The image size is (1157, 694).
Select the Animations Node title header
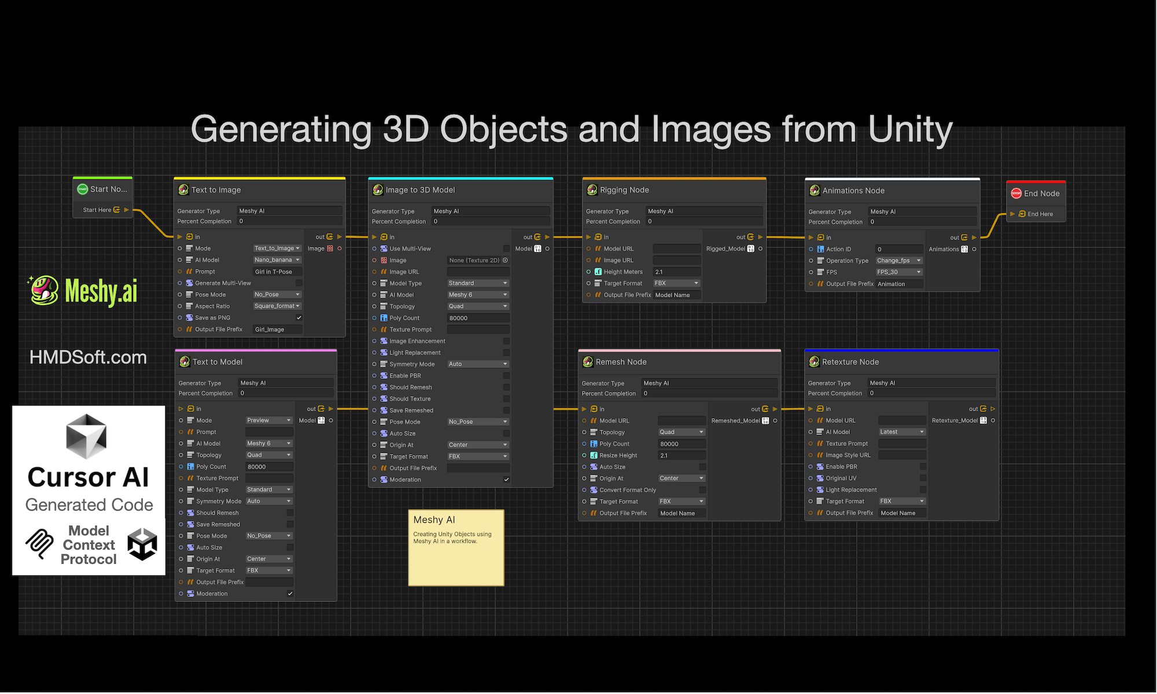point(853,190)
